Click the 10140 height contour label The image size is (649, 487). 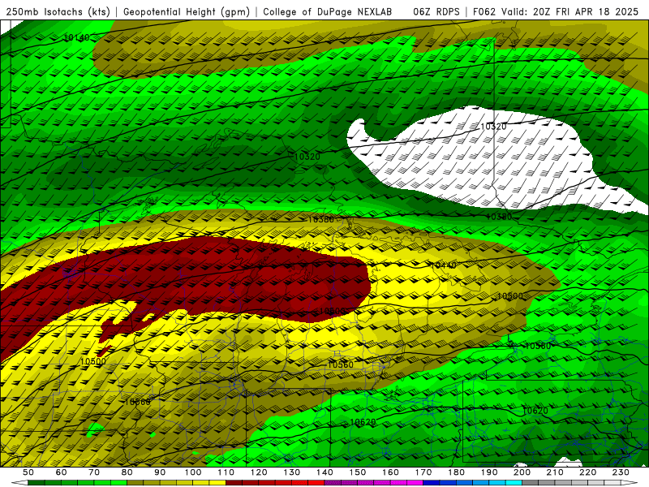pyautogui.click(x=76, y=37)
